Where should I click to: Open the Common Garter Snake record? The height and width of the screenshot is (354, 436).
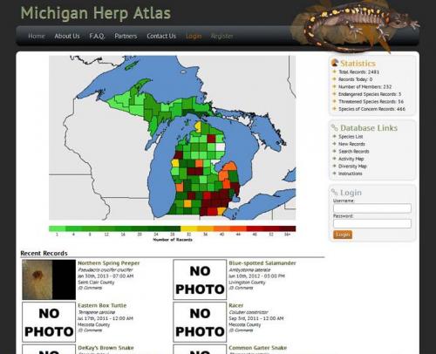tap(257, 348)
